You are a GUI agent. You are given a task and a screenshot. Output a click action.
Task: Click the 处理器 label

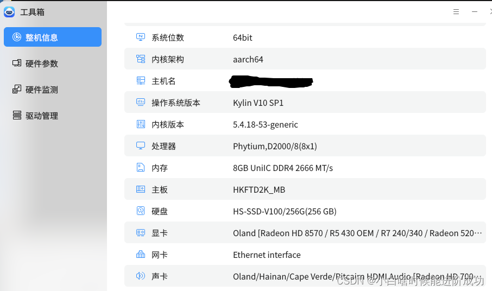coord(164,147)
